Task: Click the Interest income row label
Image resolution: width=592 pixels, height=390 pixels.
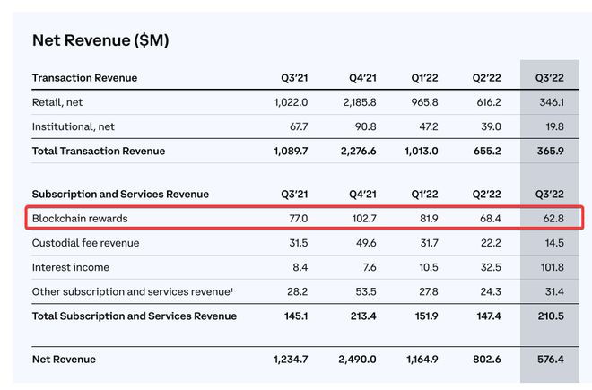Action: tap(71, 267)
